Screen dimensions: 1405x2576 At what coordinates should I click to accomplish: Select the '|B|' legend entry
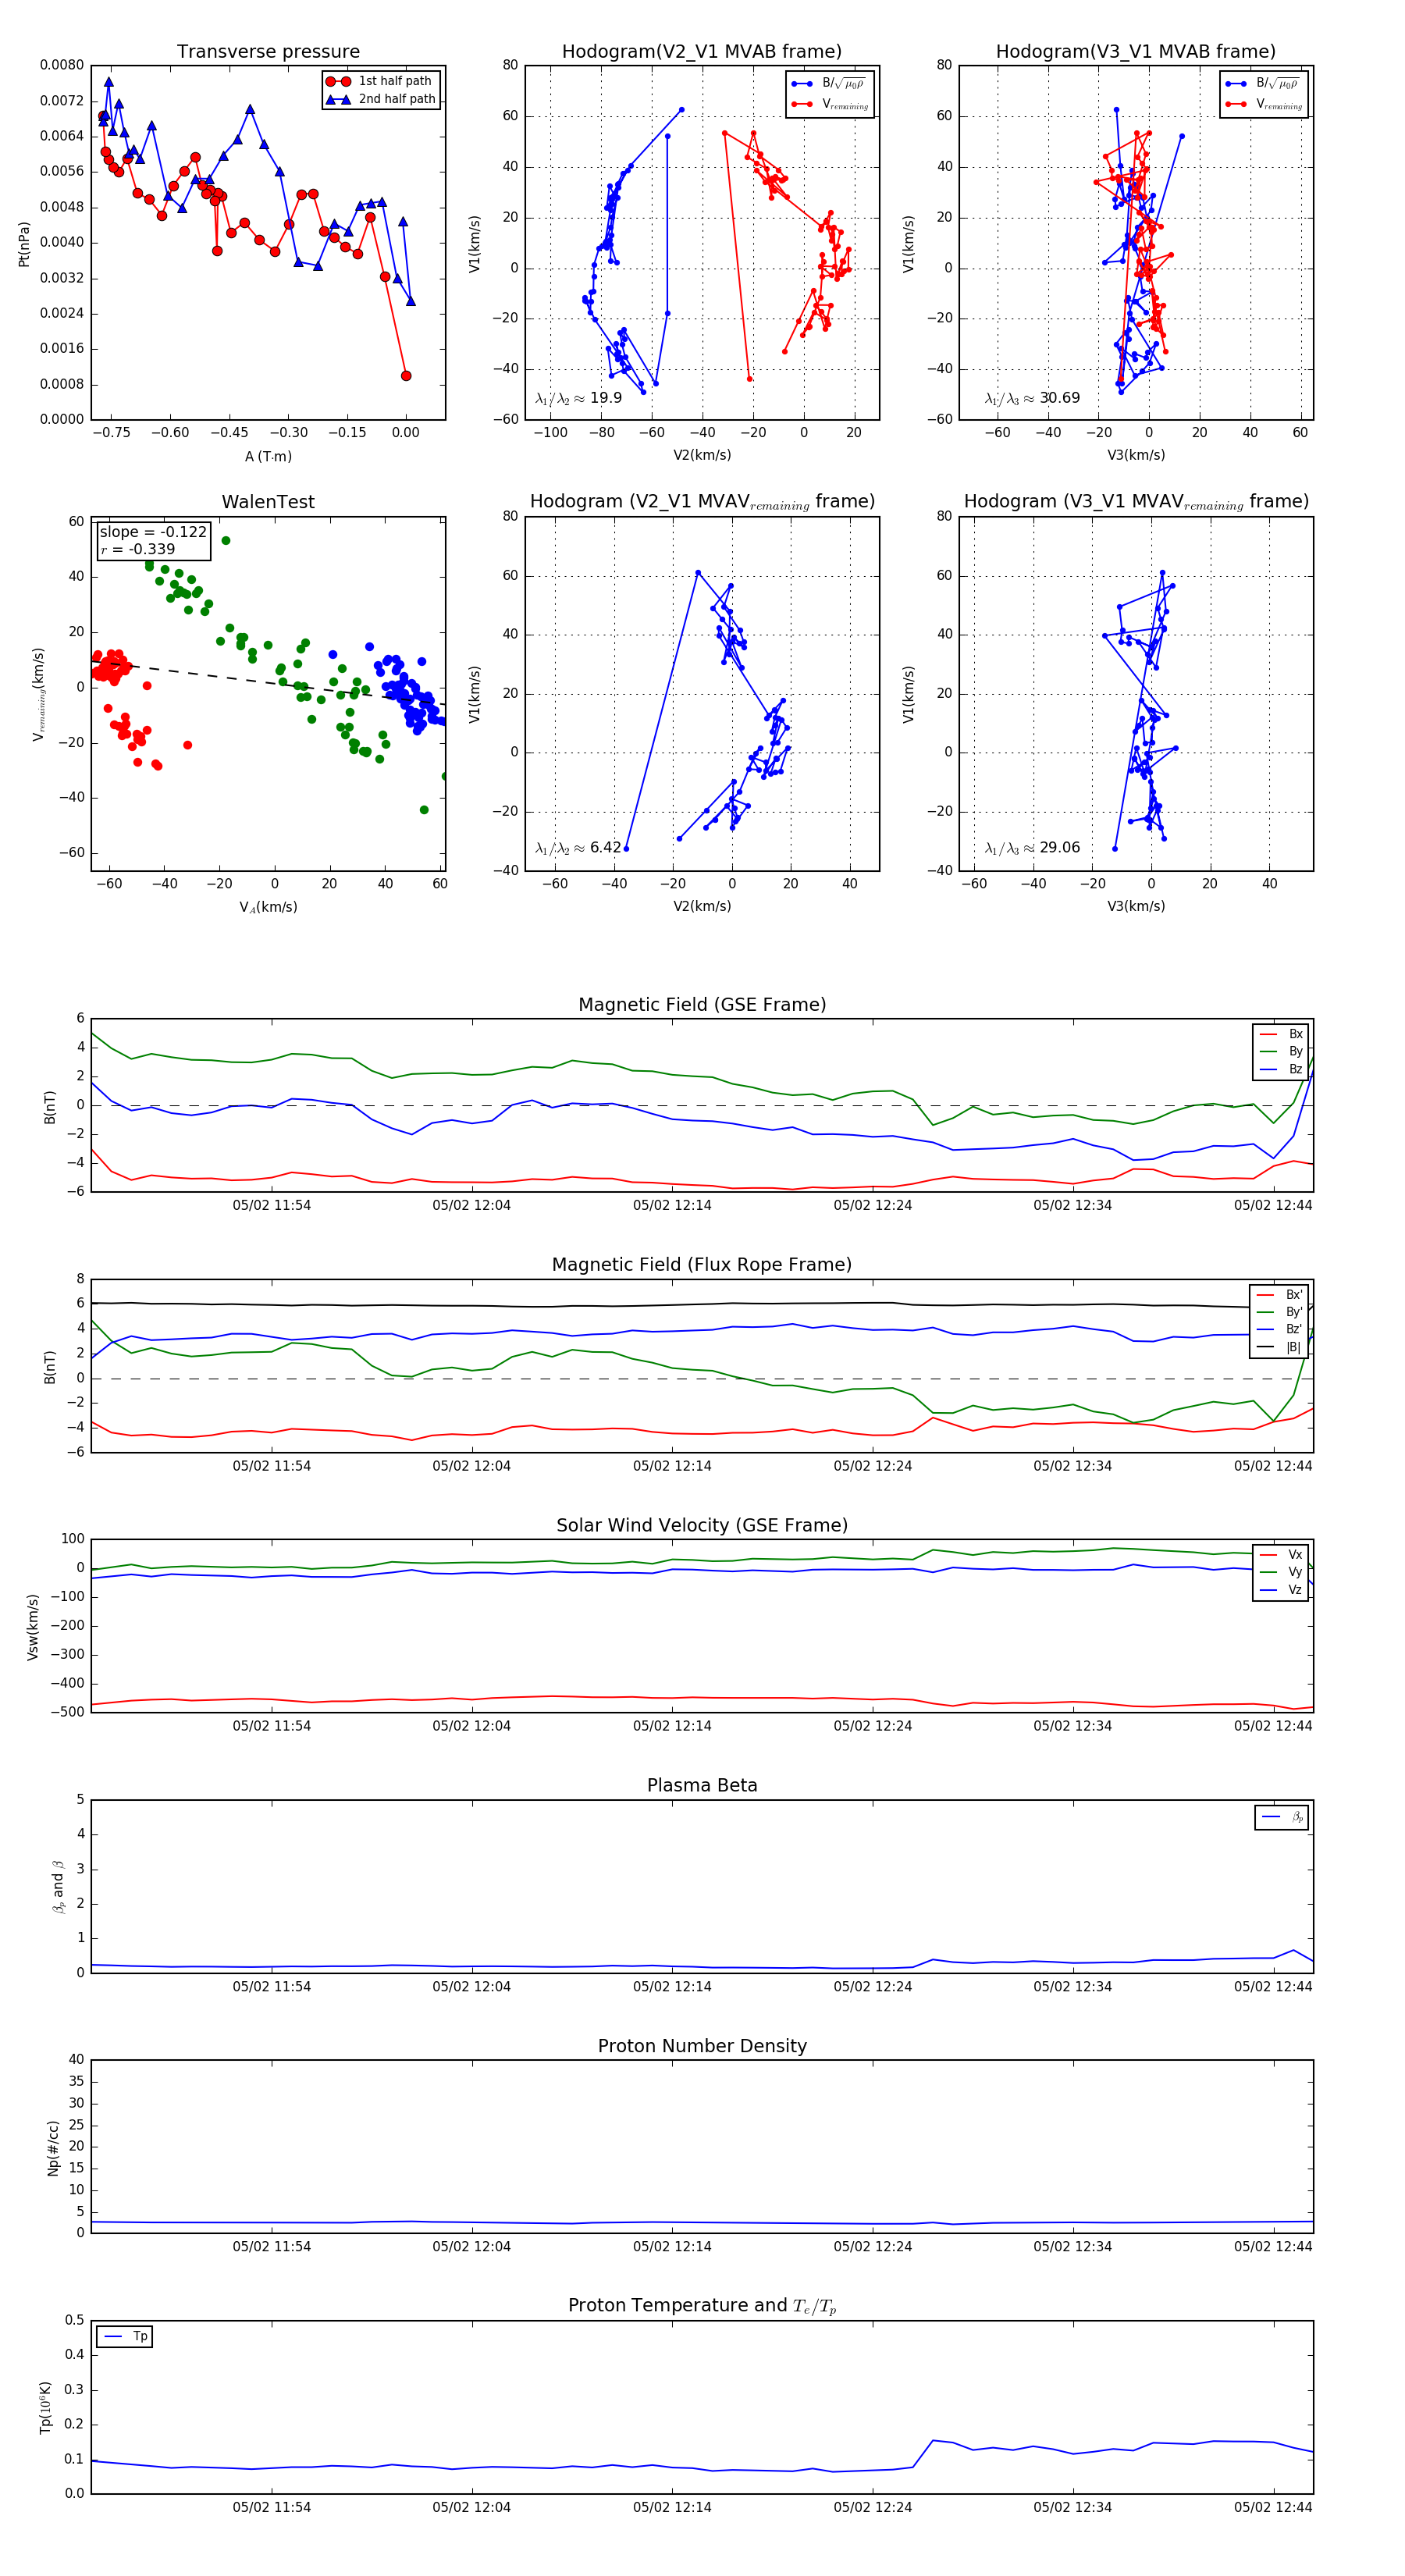coord(1279,1348)
